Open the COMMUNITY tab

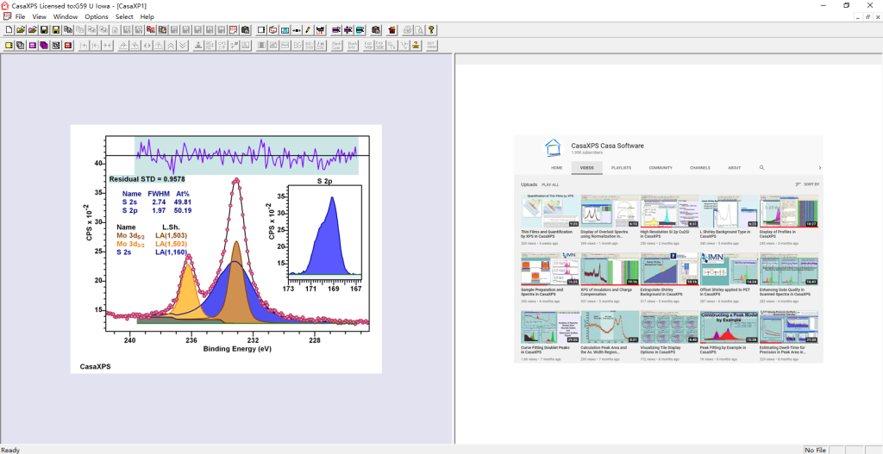pos(661,168)
